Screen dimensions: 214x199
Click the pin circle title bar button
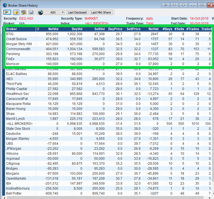pos(183,5)
